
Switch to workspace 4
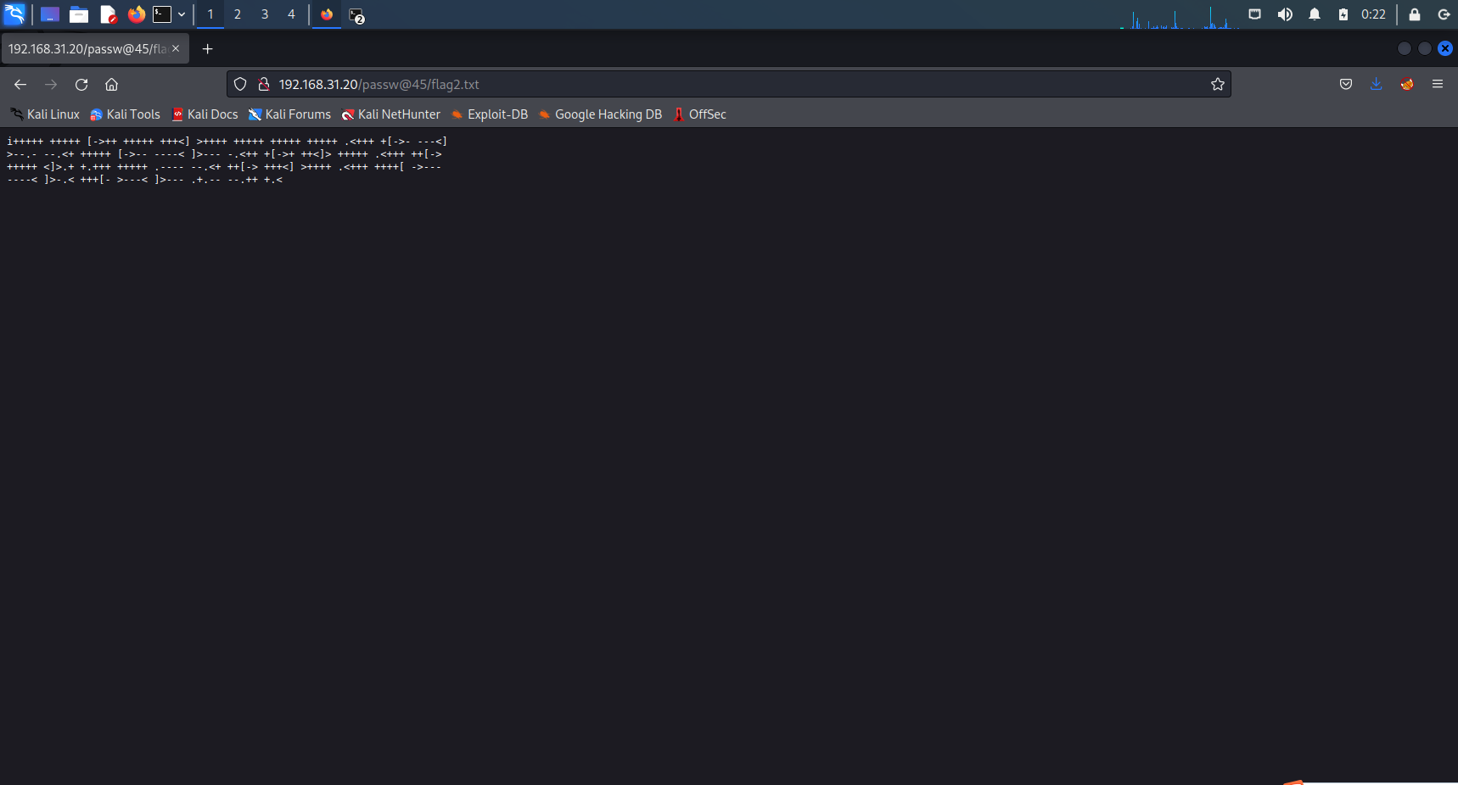[291, 14]
